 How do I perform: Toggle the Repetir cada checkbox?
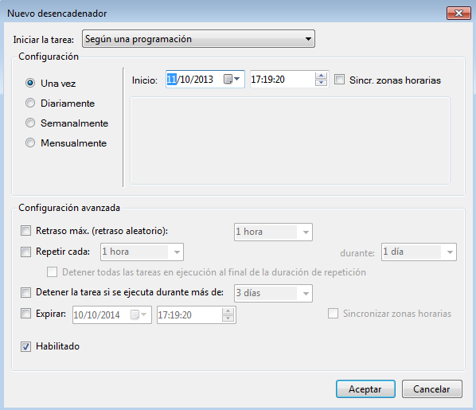[x=25, y=252]
